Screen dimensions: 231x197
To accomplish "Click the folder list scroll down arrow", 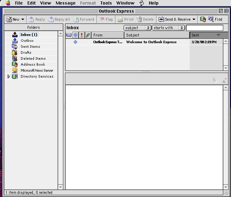I will (x=61, y=187).
